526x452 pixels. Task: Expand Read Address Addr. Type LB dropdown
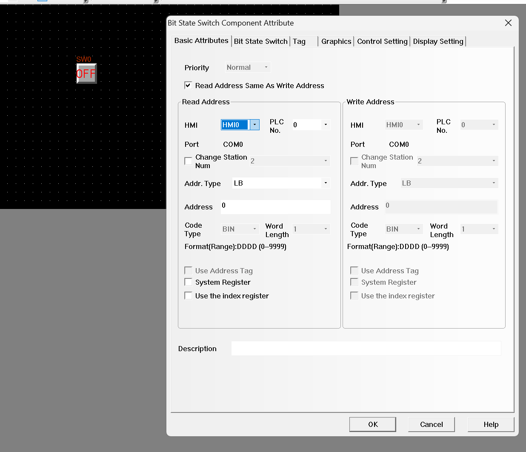pyautogui.click(x=326, y=183)
